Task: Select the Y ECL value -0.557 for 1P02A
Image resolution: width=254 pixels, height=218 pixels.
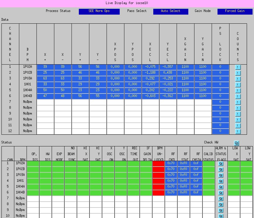Action: (168, 67)
